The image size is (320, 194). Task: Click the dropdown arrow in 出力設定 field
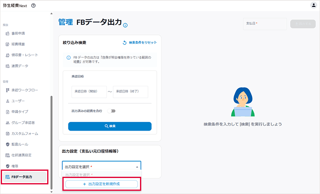(x=137, y=166)
